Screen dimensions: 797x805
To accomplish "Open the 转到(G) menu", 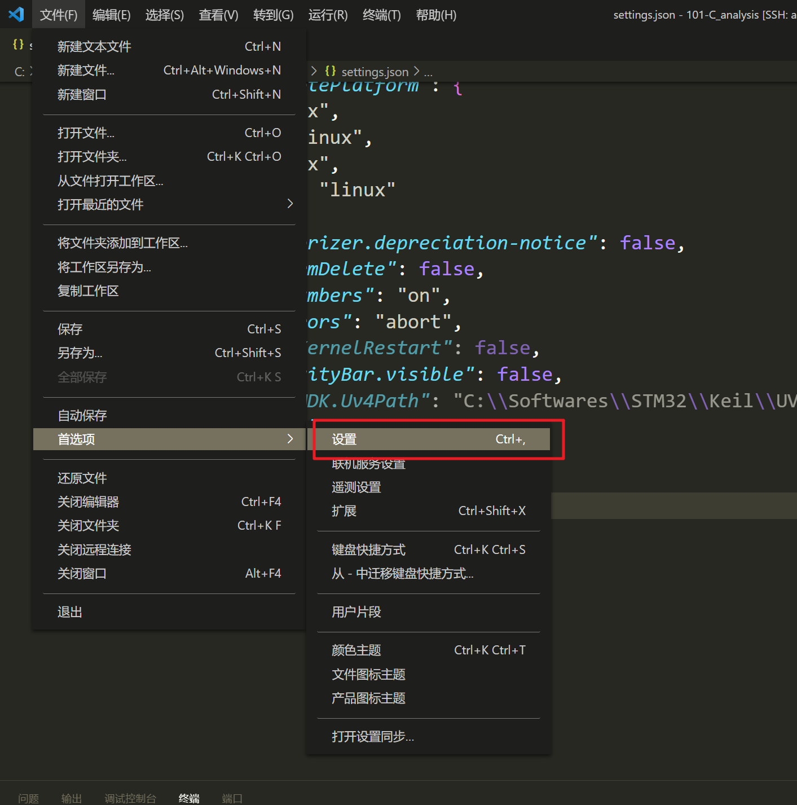I will coord(274,15).
